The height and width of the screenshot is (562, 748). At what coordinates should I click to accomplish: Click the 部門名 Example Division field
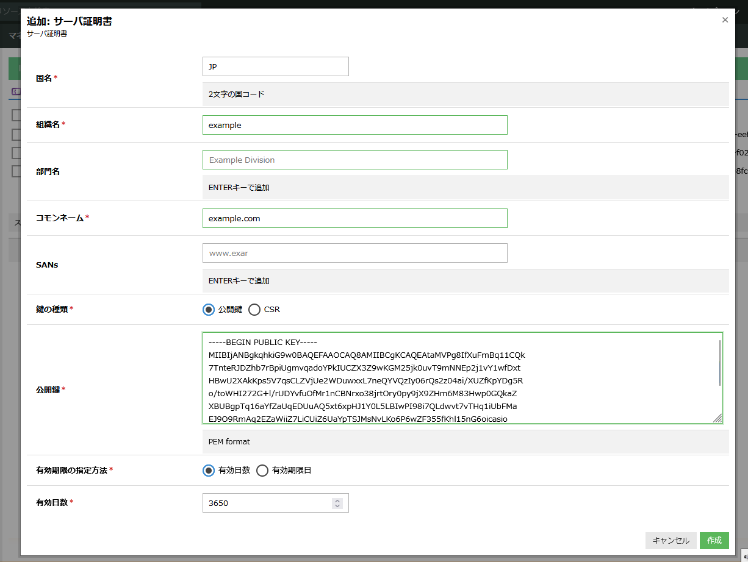pos(354,160)
